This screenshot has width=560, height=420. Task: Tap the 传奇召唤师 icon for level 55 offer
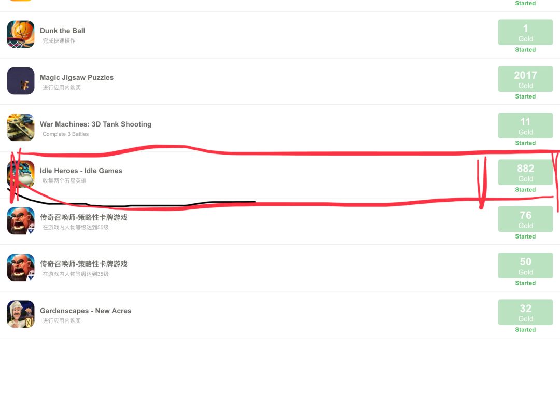click(21, 221)
